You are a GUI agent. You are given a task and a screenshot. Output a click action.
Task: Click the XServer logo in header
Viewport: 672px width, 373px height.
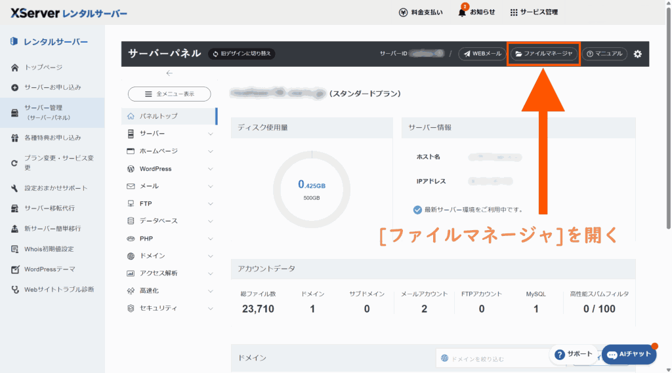[68, 13]
